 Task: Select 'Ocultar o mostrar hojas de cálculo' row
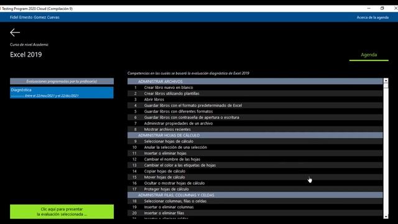[255, 183]
